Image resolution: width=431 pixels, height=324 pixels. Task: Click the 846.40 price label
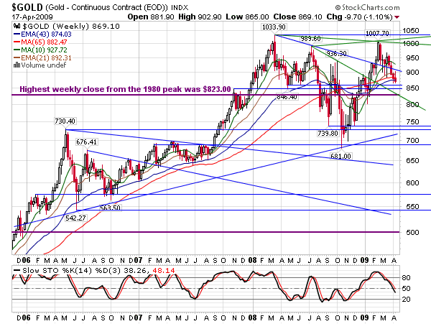pos(287,97)
